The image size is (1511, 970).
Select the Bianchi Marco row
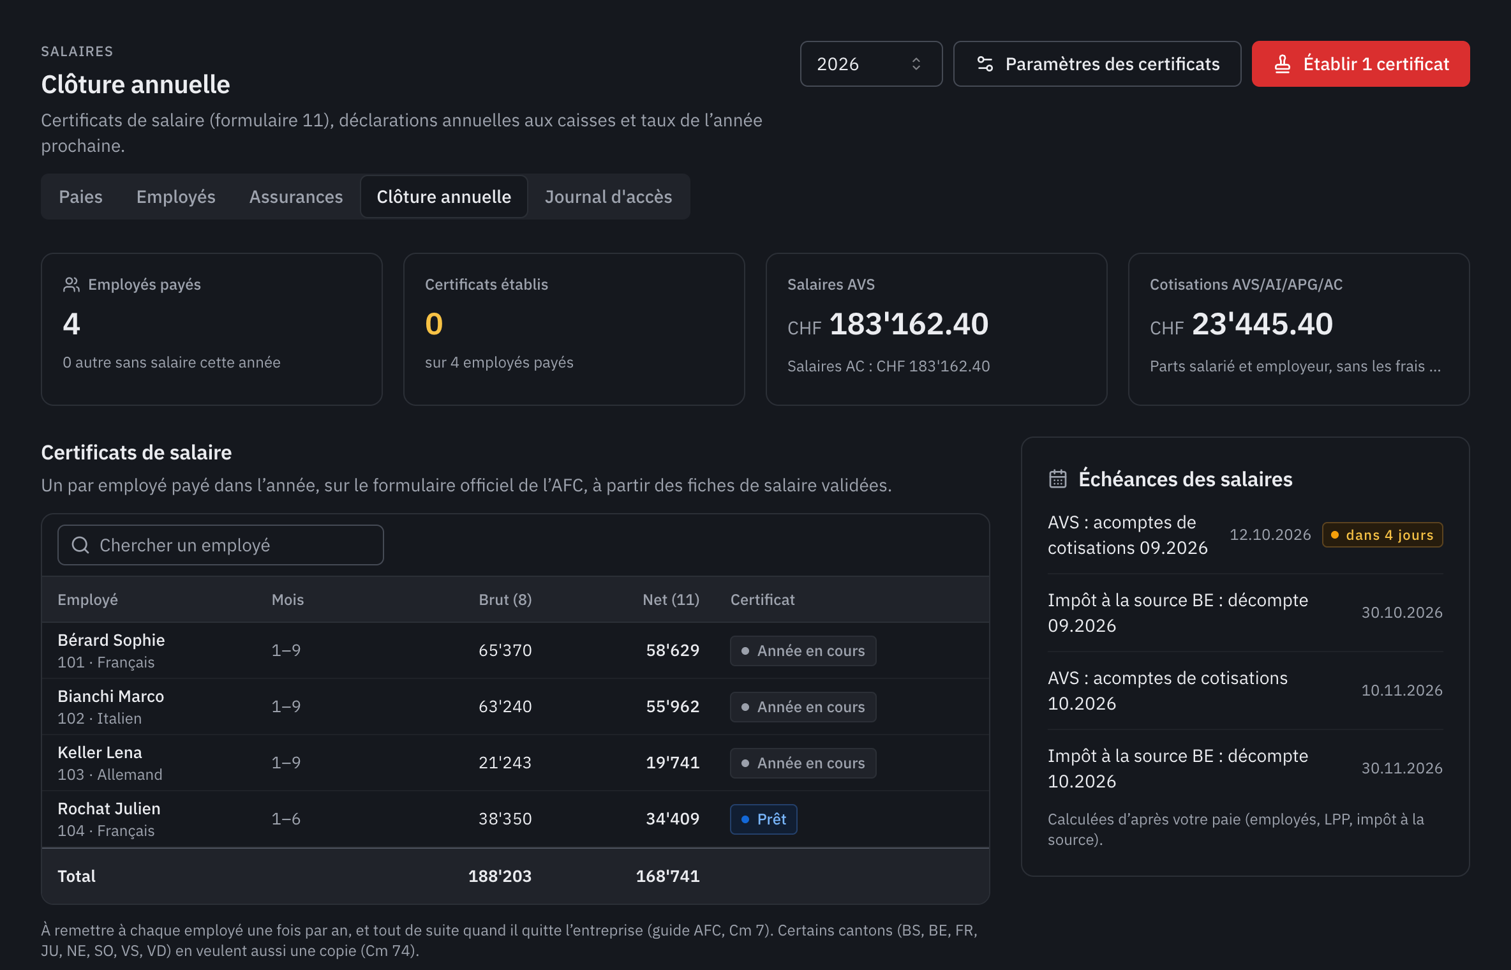[516, 706]
